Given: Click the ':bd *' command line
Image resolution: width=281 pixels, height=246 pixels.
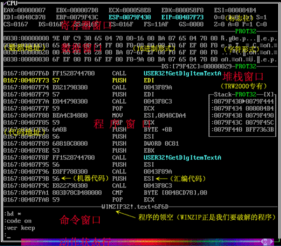Looking at the screenshot, I should pos(13,214).
